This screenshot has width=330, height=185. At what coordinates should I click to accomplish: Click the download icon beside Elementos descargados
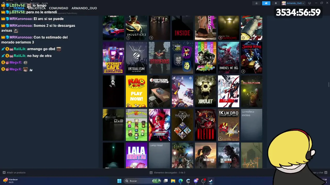(151, 173)
